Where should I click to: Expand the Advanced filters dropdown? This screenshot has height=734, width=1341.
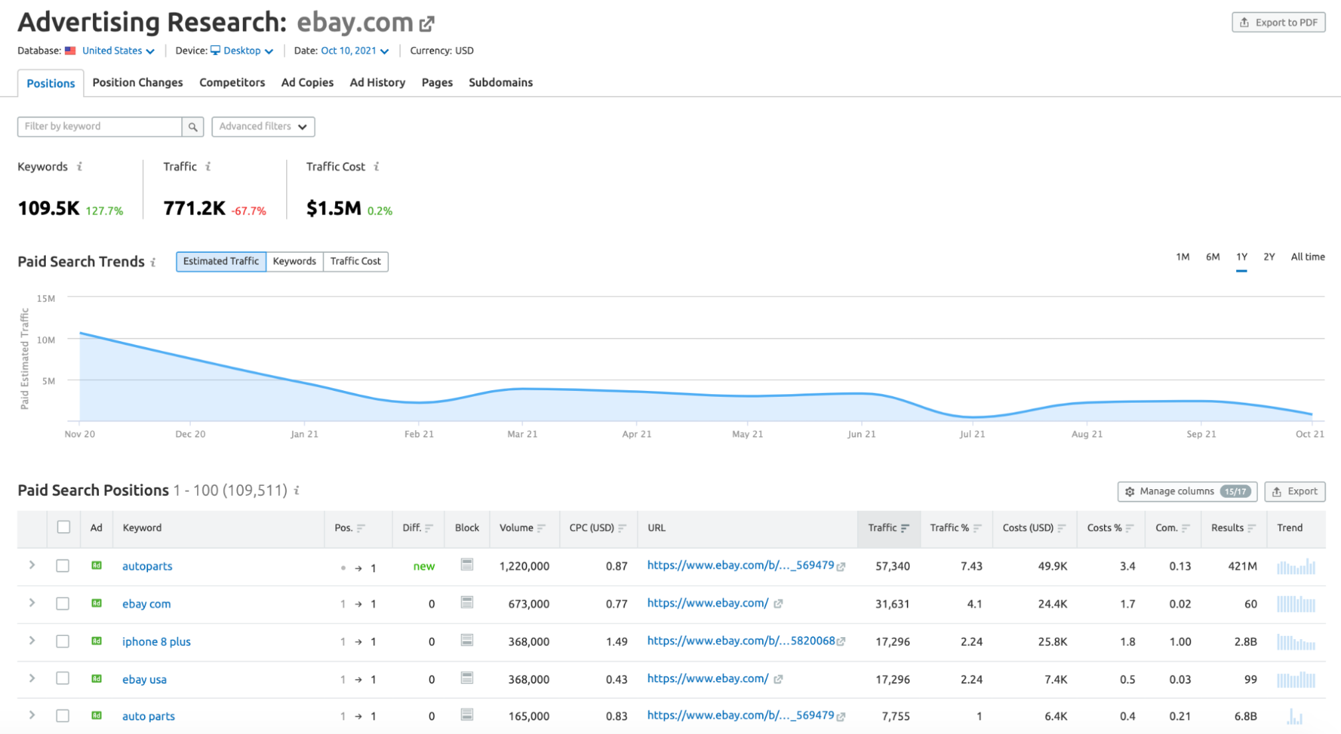[263, 127]
